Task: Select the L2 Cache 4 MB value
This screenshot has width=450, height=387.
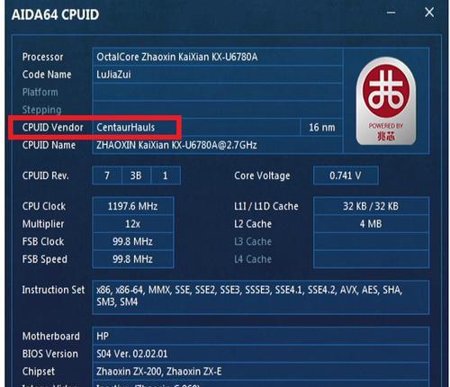Action: (x=371, y=224)
